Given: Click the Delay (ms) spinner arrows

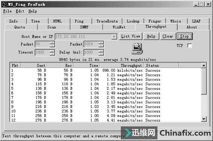Looking at the screenshot, I should (101, 53).
